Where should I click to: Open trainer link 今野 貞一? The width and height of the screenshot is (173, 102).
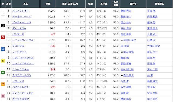point(152,34)
